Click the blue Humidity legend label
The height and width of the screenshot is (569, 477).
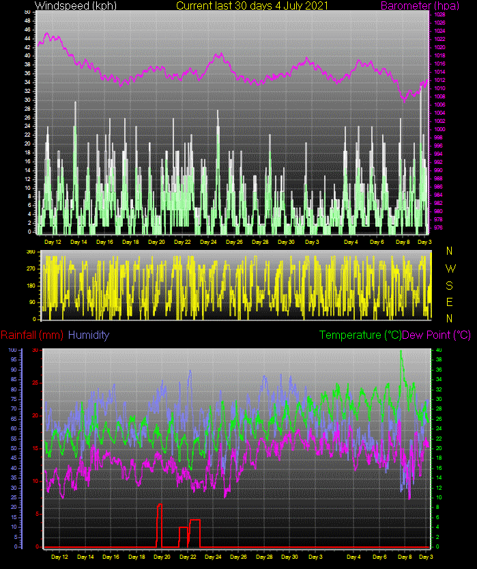click(89, 335)
